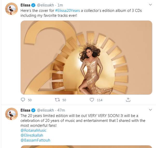Expand the second tweet's options chevron

[150, 110]
